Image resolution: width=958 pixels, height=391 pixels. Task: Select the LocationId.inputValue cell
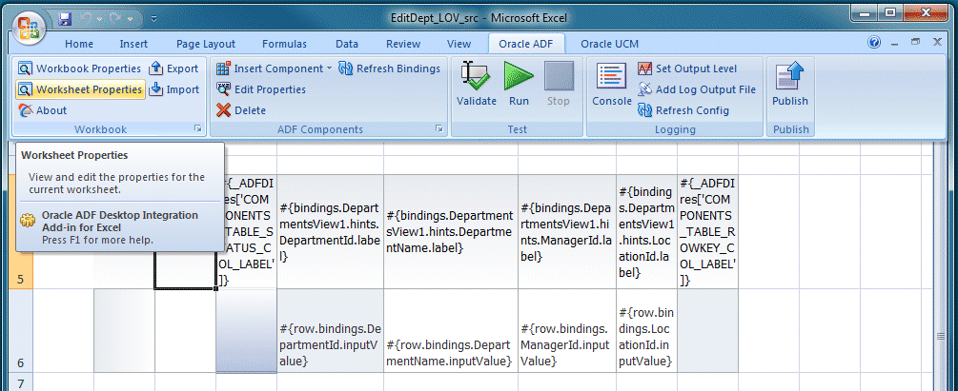(x=646, y=331)
